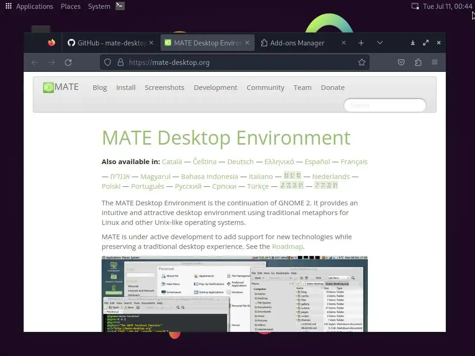This screenshot has height=356, width=475.
Task: Open the Extensions puzzle icon
Action: [x=418, y=63]
